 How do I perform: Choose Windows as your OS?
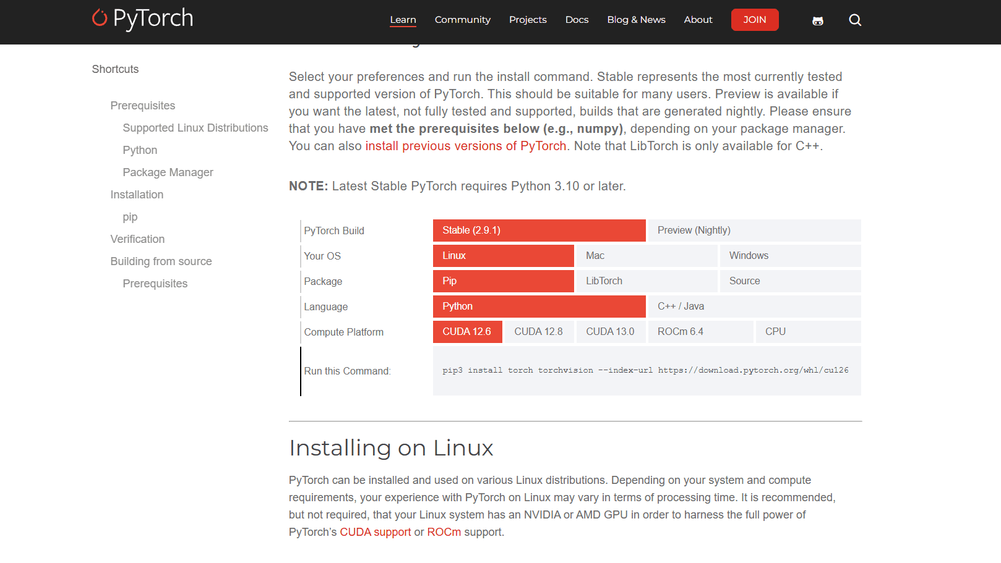pos(791,256)
